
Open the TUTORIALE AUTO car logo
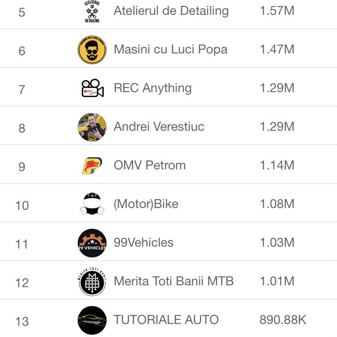click(x=92, y=320)
